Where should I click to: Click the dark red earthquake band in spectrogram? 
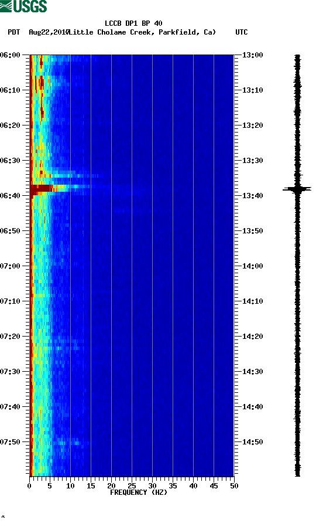pos(41,189)
